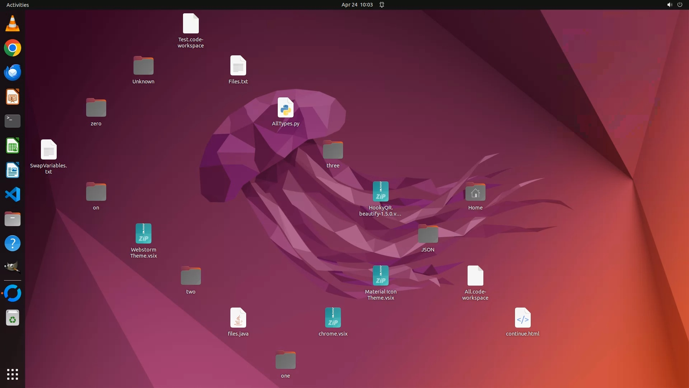Open Thunderbird mail client
The width and height of the screenshot is (689, 388).
tap(13, 73)
